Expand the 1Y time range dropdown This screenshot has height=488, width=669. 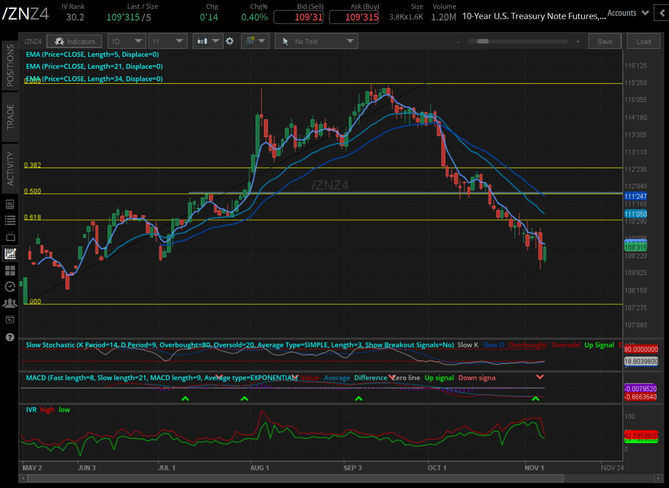click(x=167, y=41)
